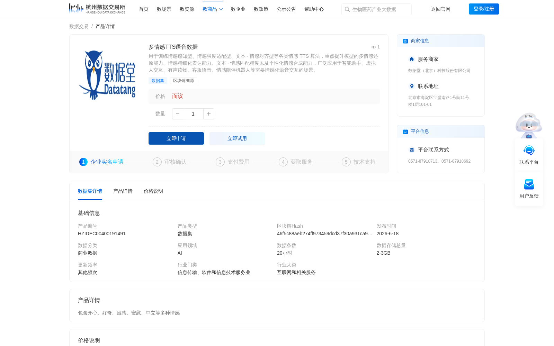
Task: Select the 价格说明 tab
Action: (x=153, y=191)
